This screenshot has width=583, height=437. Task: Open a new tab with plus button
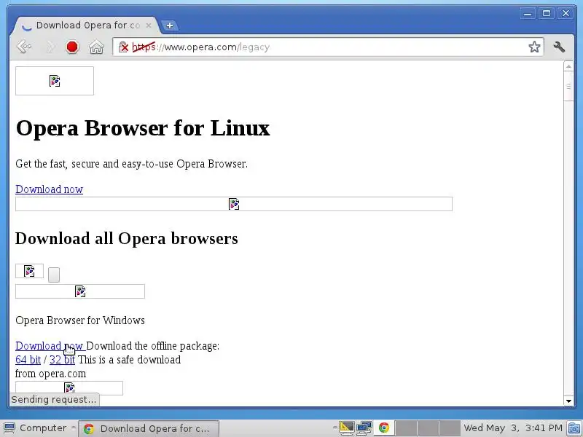point(170,25)
